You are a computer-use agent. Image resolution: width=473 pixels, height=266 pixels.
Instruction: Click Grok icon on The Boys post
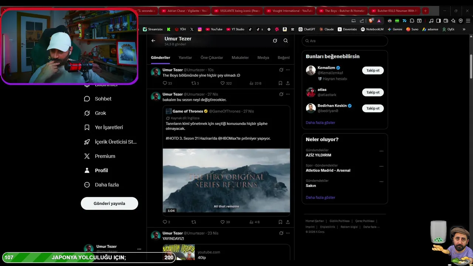pos(281,70)
